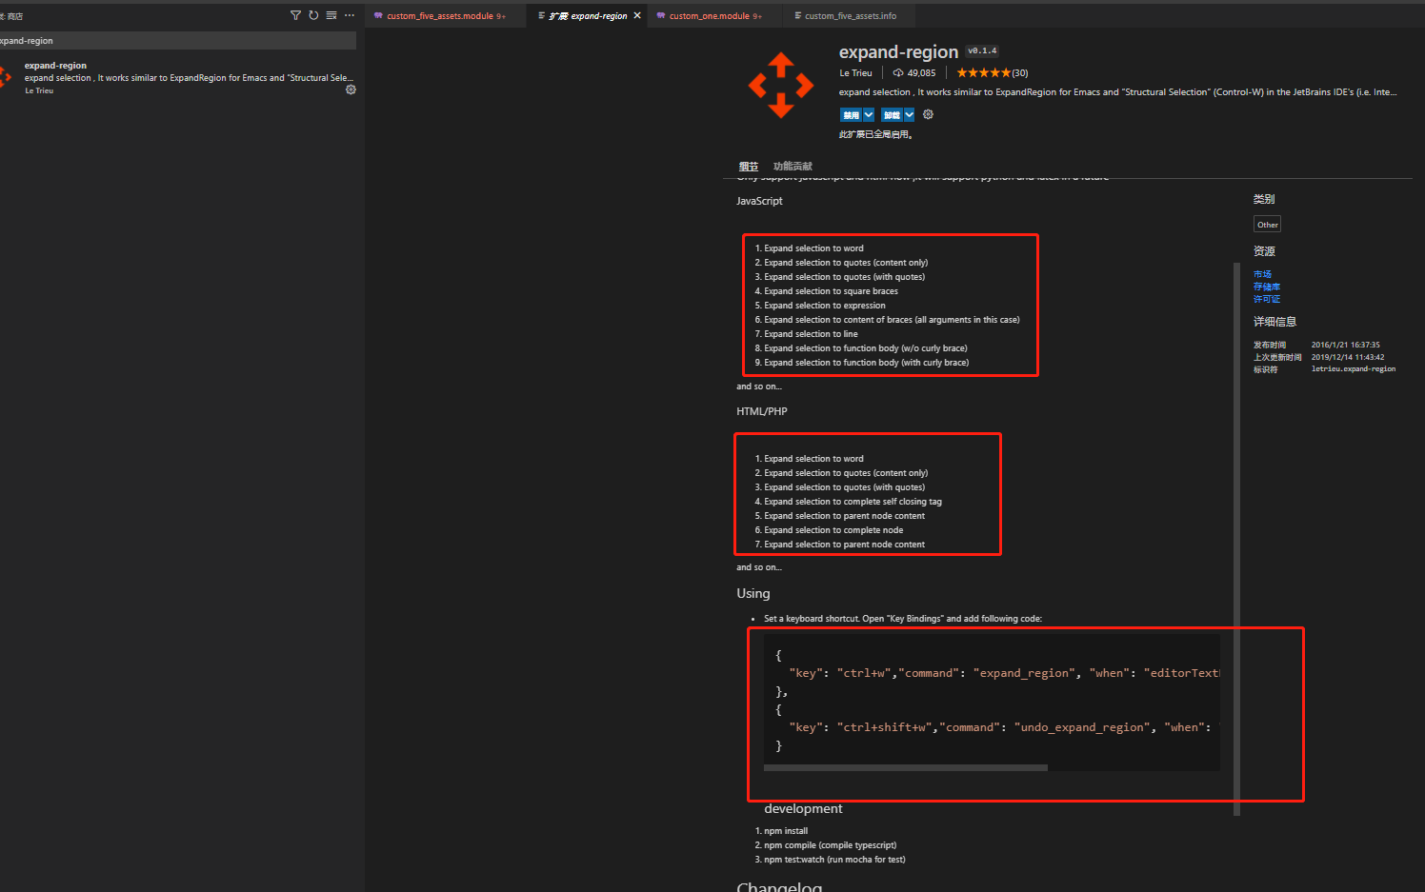Open gear menu of expand-region list item

[x=351, y=89]
